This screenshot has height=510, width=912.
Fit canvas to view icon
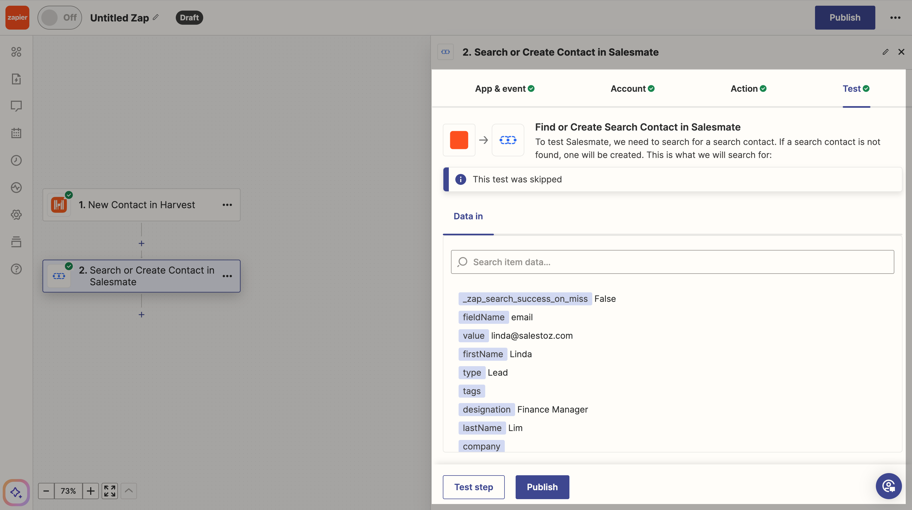[x=110, y=491]
